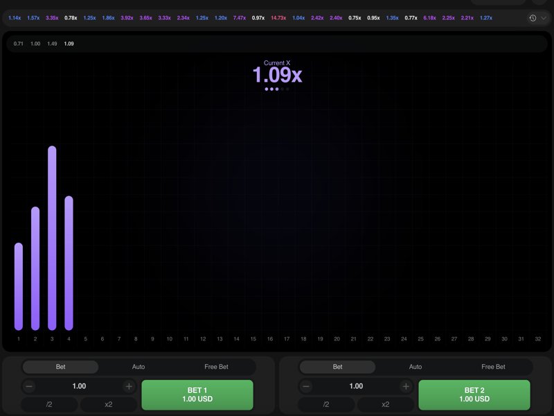Screen dimensions: 554x416
Task: Switch to the Auto tab in the BET 1 panel
Action: click(x=138, y=367)
